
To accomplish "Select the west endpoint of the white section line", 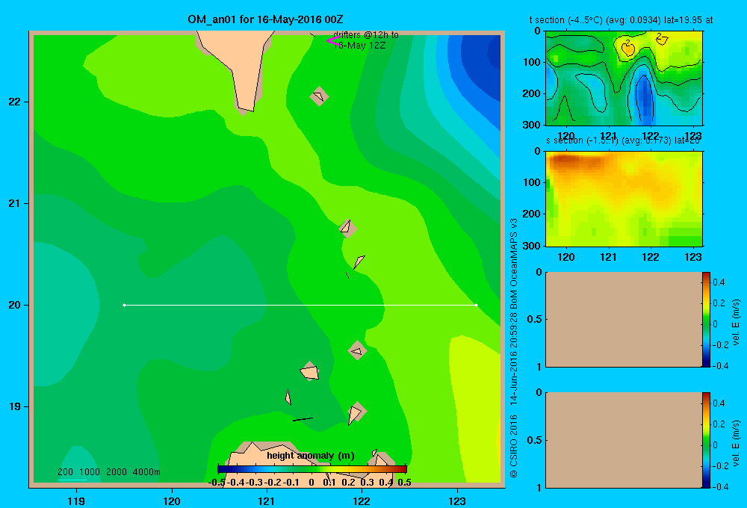I will tap(124, 305).
